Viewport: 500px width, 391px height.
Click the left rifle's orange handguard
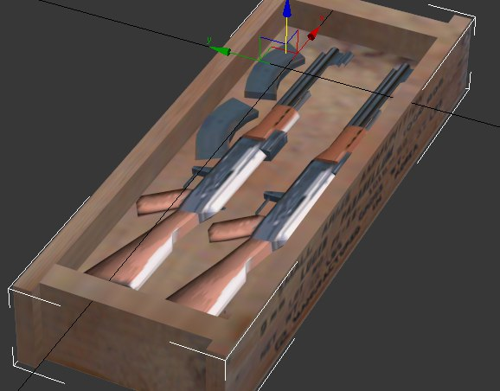click(x=272, y=123)
